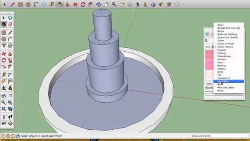Choose the Tape Measure tool in left palette
Screen dimensions: 250x141
tap(4, 75)
